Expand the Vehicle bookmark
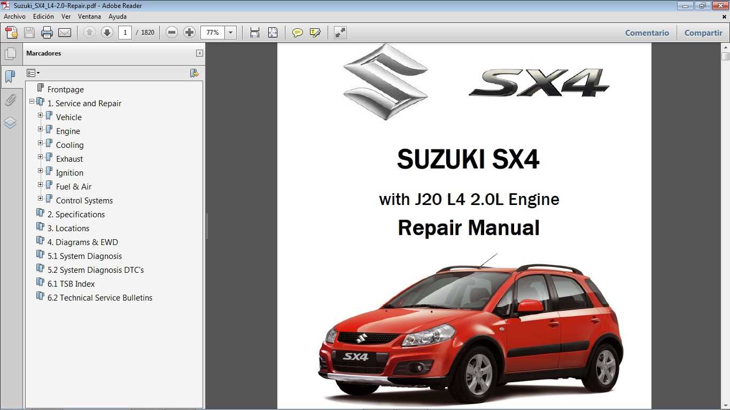730x410 pixels. pos(41,115)
